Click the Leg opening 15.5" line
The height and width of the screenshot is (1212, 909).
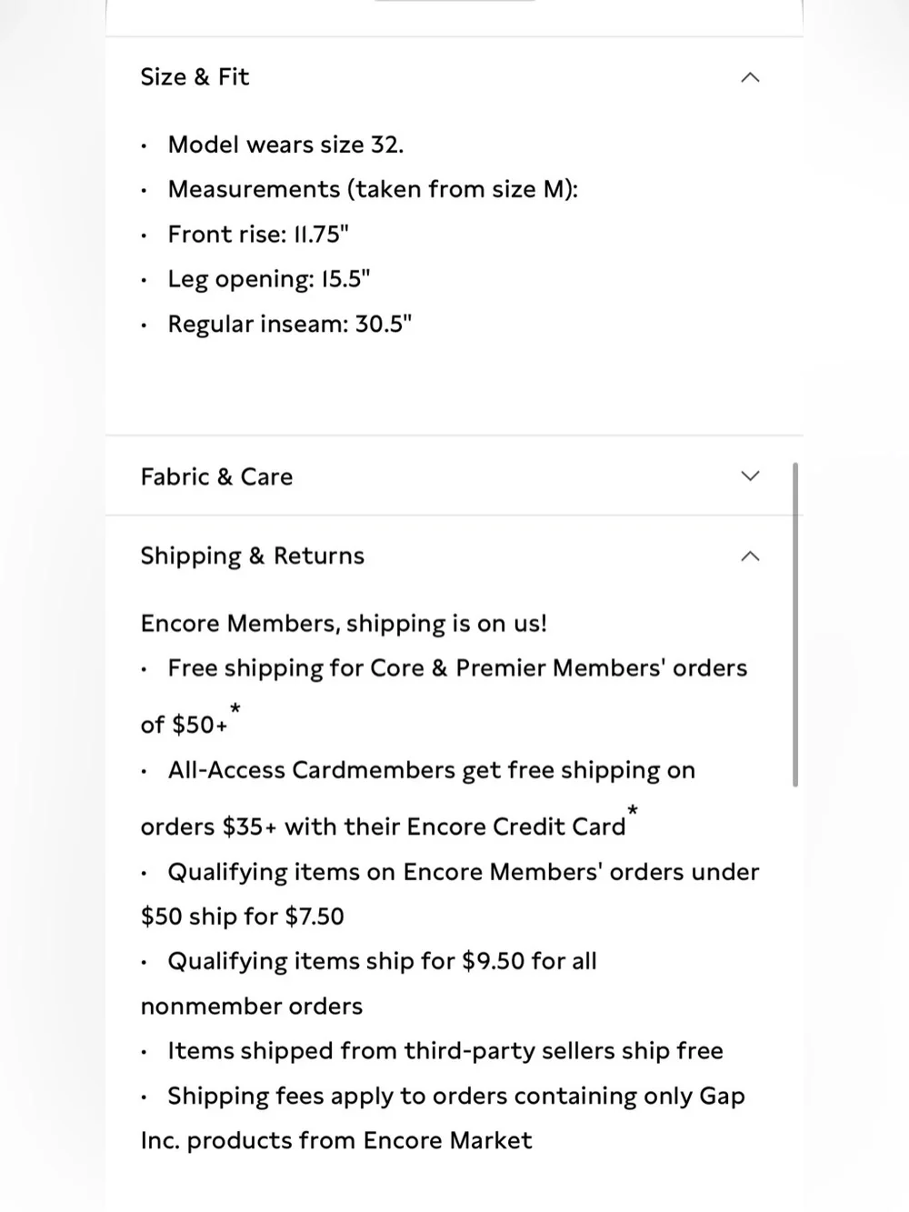269,279
